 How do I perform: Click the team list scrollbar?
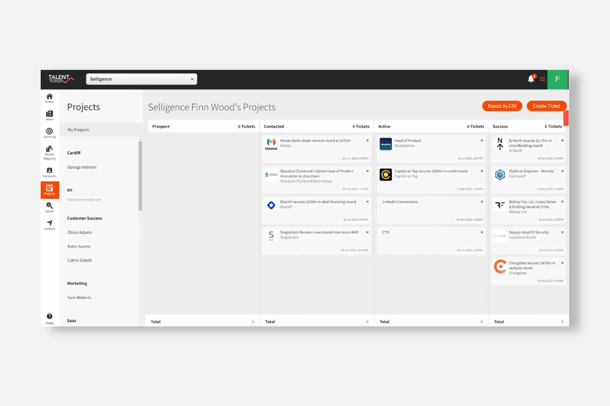point(140,176)
